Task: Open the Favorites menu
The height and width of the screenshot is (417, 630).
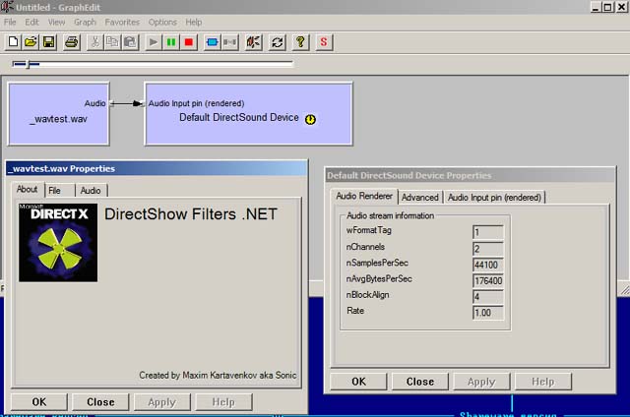Action: click(x=122, y=22)
